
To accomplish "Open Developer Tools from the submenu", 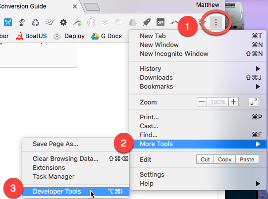I will tap(76, 192).
